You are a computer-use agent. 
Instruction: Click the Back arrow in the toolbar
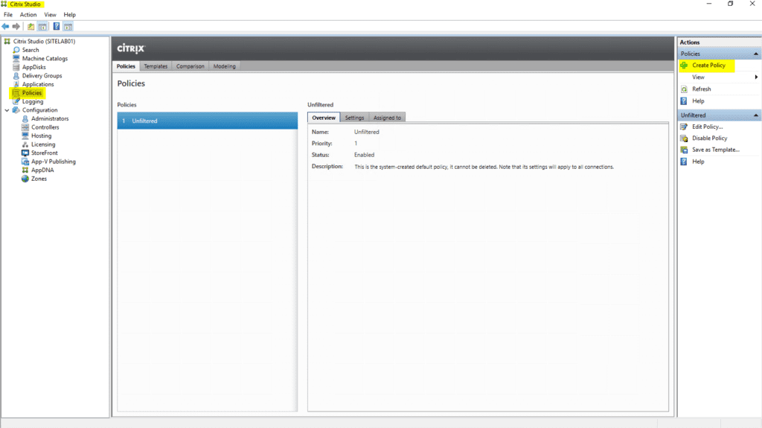click(x=6, y=27)
